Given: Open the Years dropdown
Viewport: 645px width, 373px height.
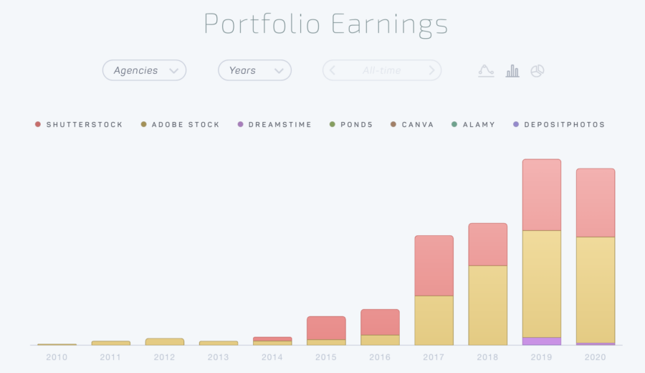Looking at the screenshot, I should (254, 70).
